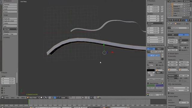This screenshot has height=108, width=192.
Task: Open the Object menu in viewport header
Action: (23, 98)
